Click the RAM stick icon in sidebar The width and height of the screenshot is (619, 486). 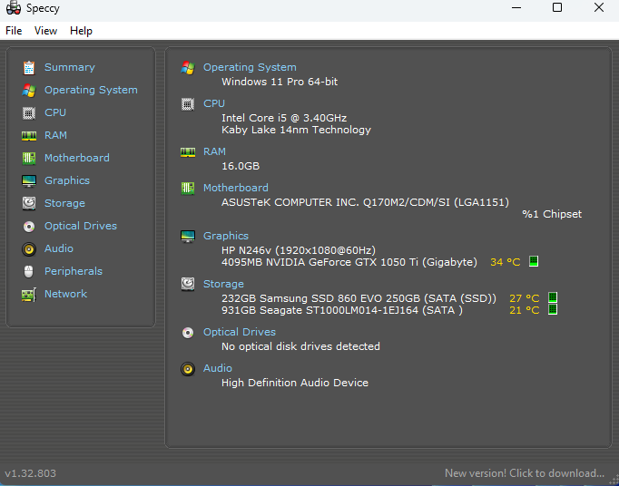[x=29, y=136]
